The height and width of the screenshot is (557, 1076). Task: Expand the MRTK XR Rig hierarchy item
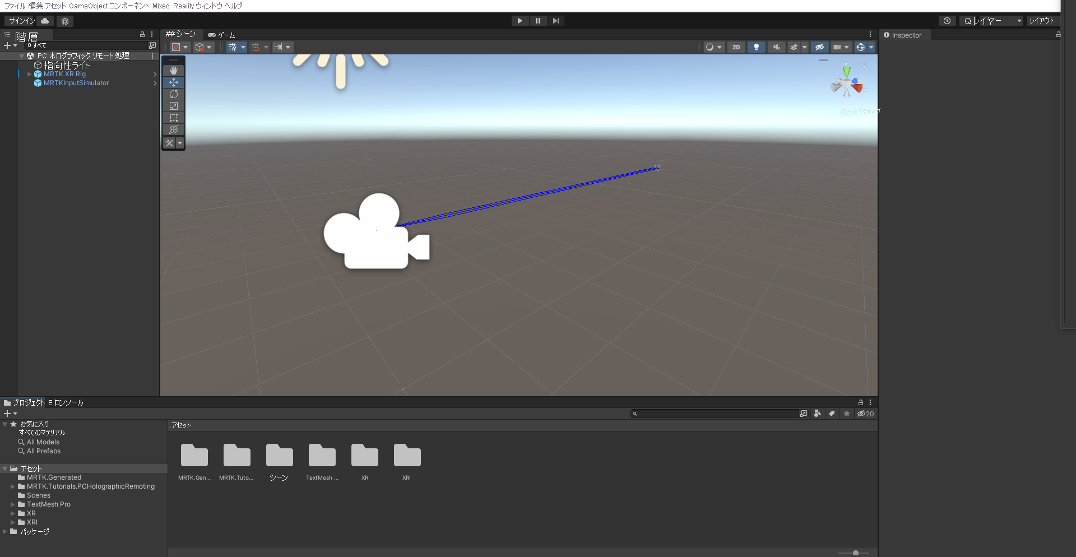point(29,74)
